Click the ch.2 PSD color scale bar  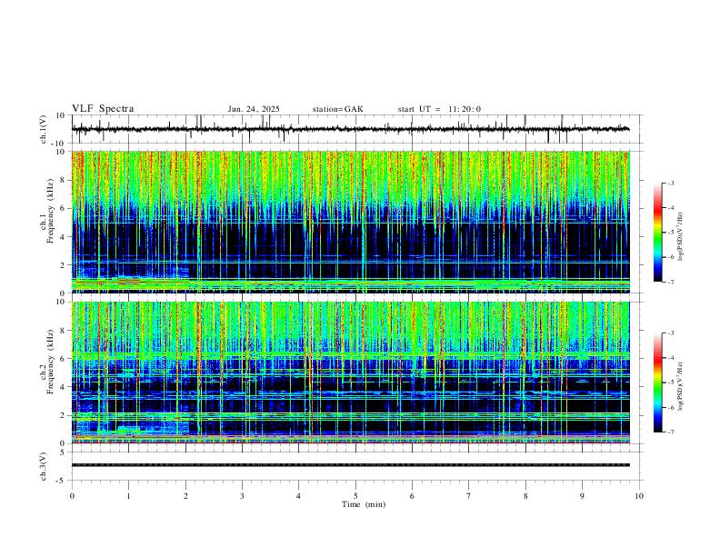pos(658,382)
